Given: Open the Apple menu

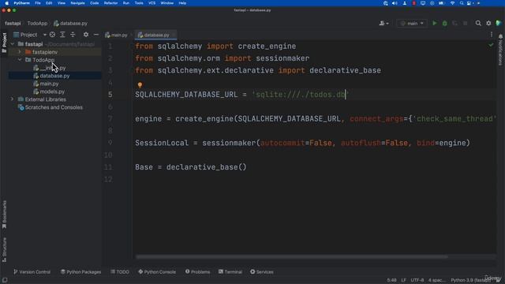Looking at the screenshot, I should coord(7,3).
